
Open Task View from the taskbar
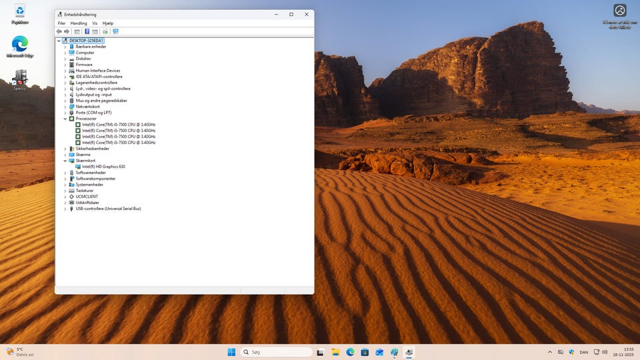tap(321, 352)
